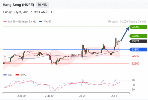Select the 23900 green resistance price tag
Image resolution: width=148 pixels, height=100 pixels.
(x=138, y=27)
